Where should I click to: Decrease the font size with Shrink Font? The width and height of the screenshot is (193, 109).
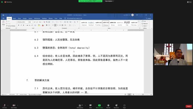click(x=37, y=22)
